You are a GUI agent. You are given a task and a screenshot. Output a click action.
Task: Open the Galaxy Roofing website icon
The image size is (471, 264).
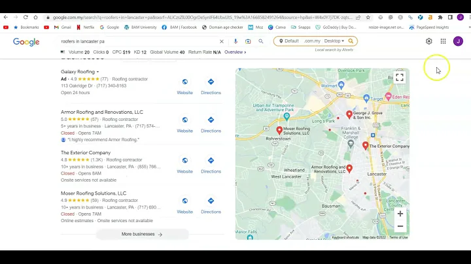[x=184, y=82]
